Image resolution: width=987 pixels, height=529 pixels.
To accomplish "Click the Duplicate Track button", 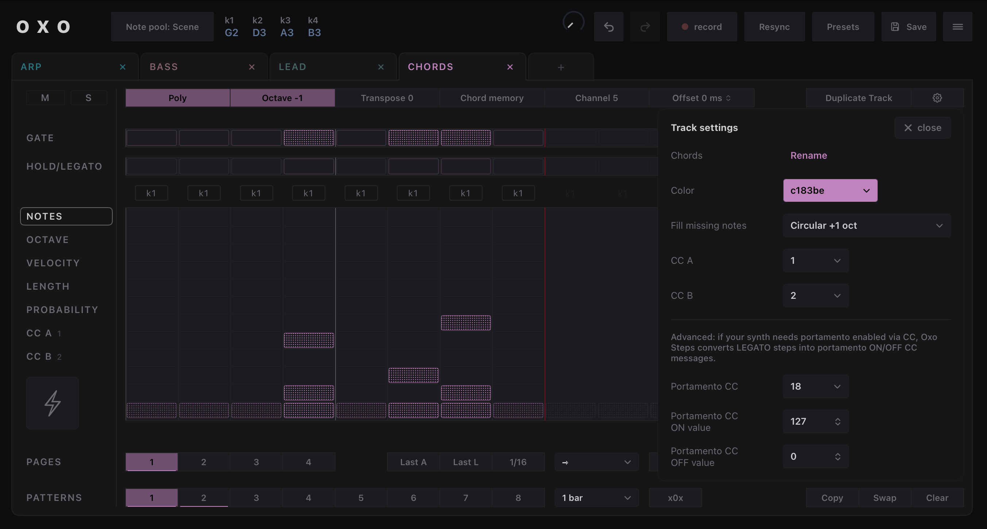I will pos(859,98).
